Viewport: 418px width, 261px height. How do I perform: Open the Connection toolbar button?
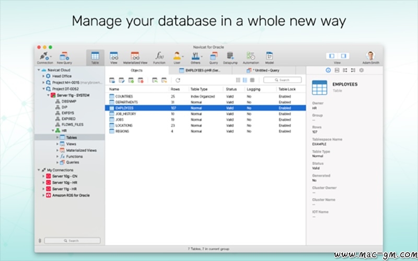tap(45, 58)
